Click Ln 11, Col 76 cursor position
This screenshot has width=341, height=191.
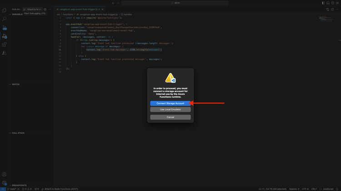click(272, 189)
